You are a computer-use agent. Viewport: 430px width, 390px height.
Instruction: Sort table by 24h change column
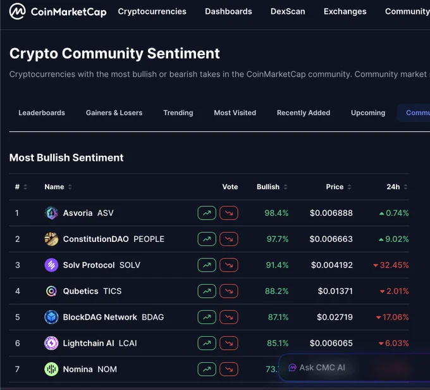(x=397, y=187)
